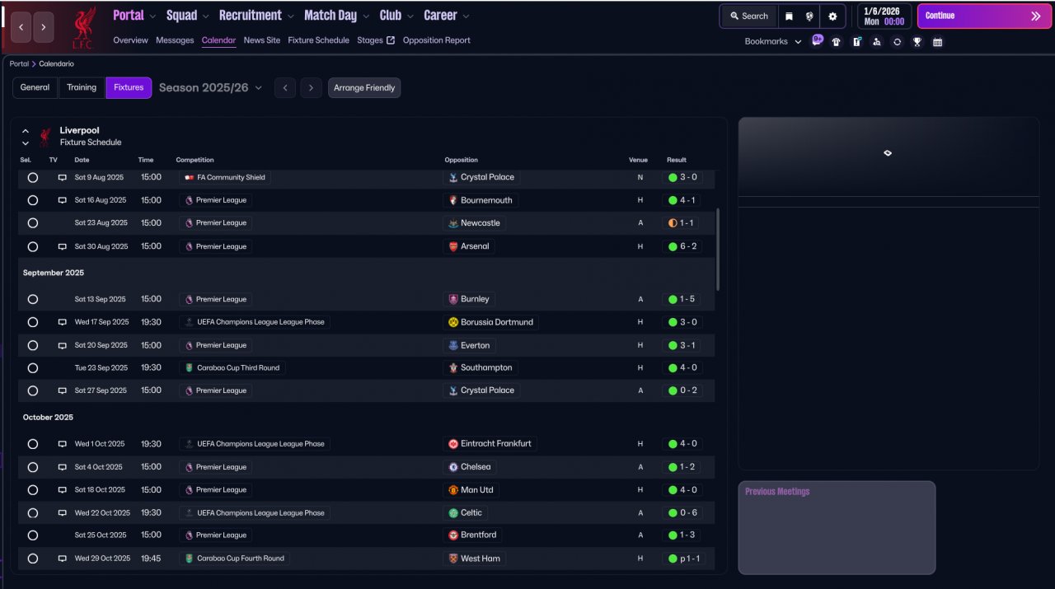Select the radio for Chelsea fixture
This screenshot has height=589, width=1055.
pyautogui.click(x=32, y=467)
